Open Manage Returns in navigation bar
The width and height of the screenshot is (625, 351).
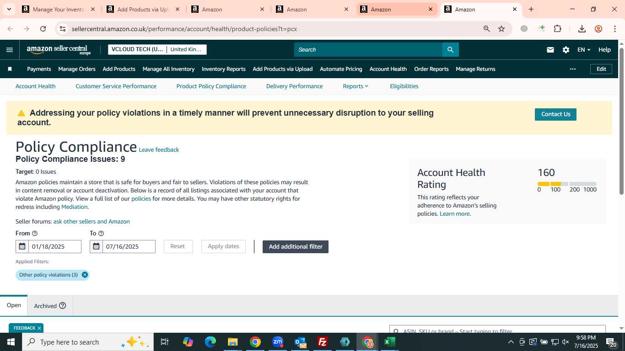point(475,69)
